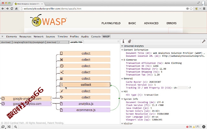Click the analytics.js node

coord(85,104)
